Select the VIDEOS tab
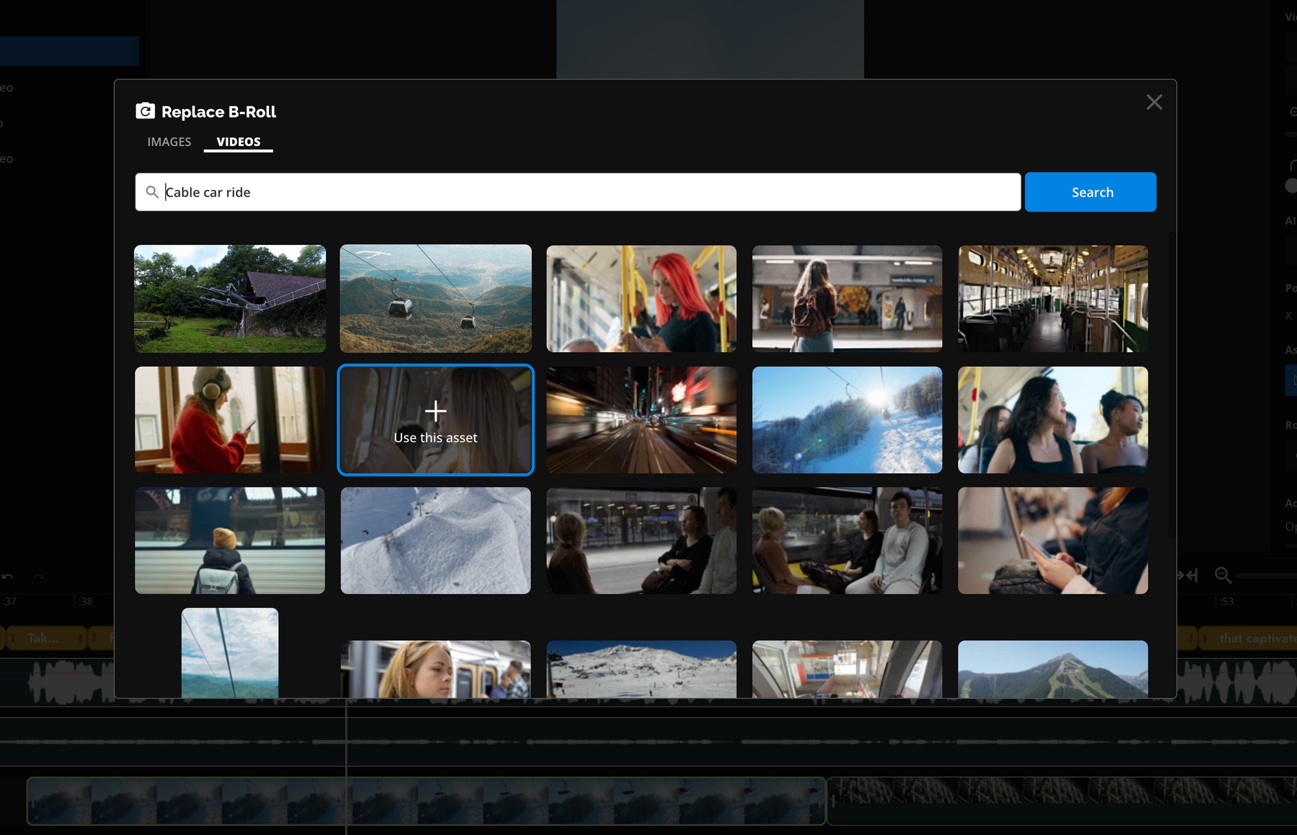Screen dimensions: 1297x835 (x=238, y=142)
